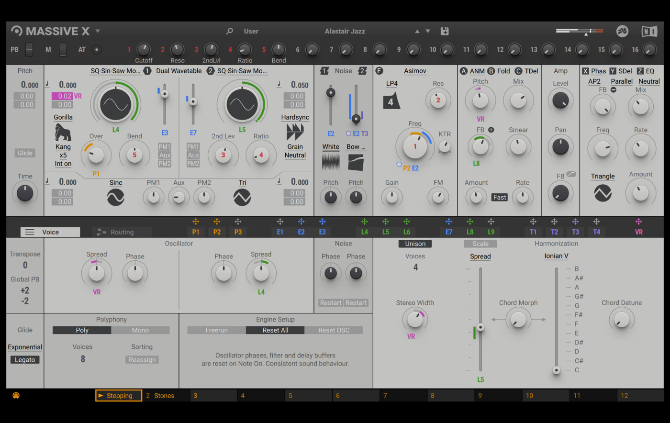Grab the E2 modulation drag handle

(301, 222)
